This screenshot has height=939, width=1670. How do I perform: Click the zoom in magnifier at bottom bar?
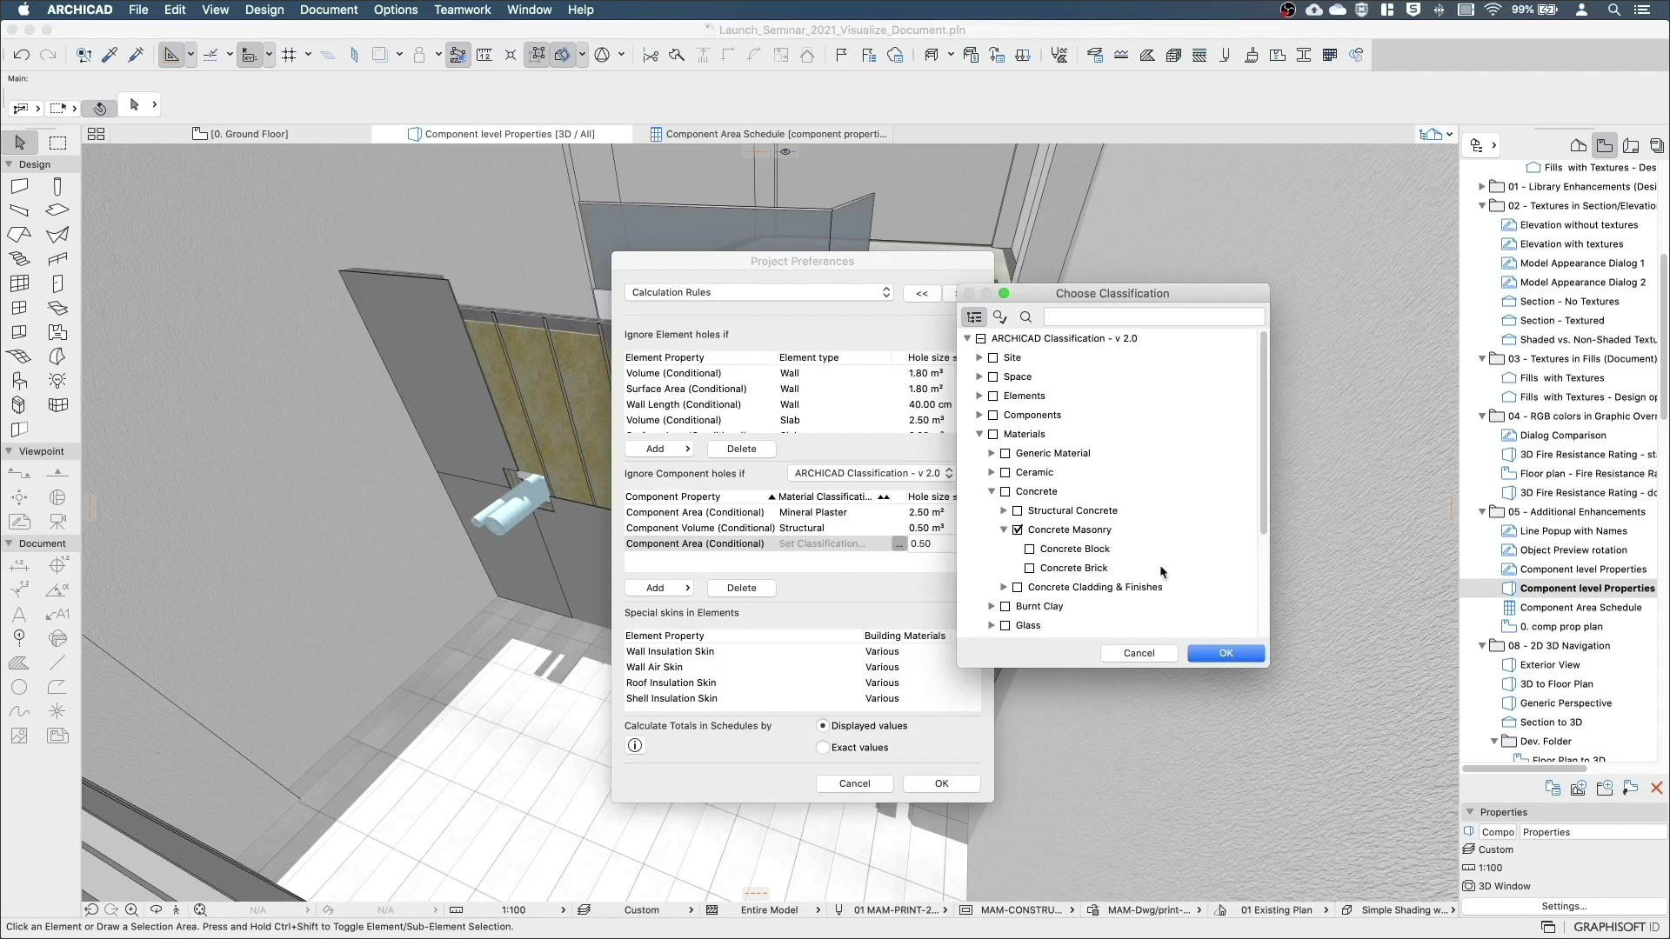[x=131, y=909]
